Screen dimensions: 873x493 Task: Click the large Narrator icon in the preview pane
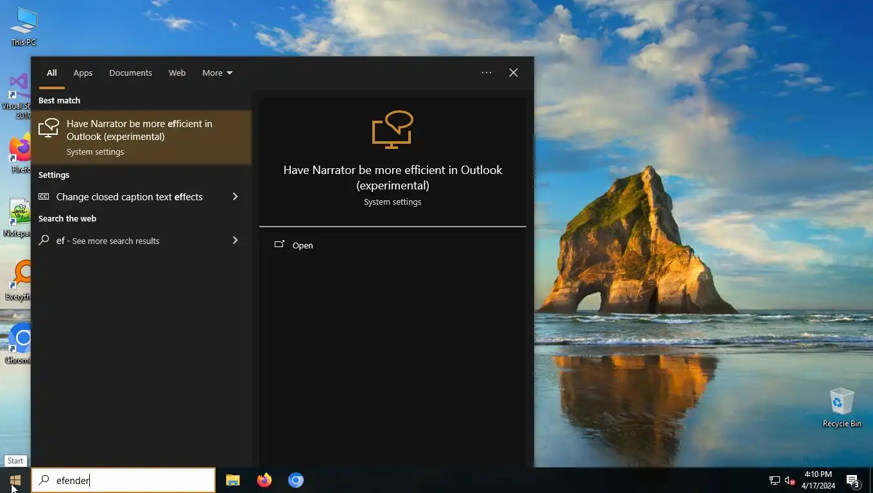(x=392, y=130)
